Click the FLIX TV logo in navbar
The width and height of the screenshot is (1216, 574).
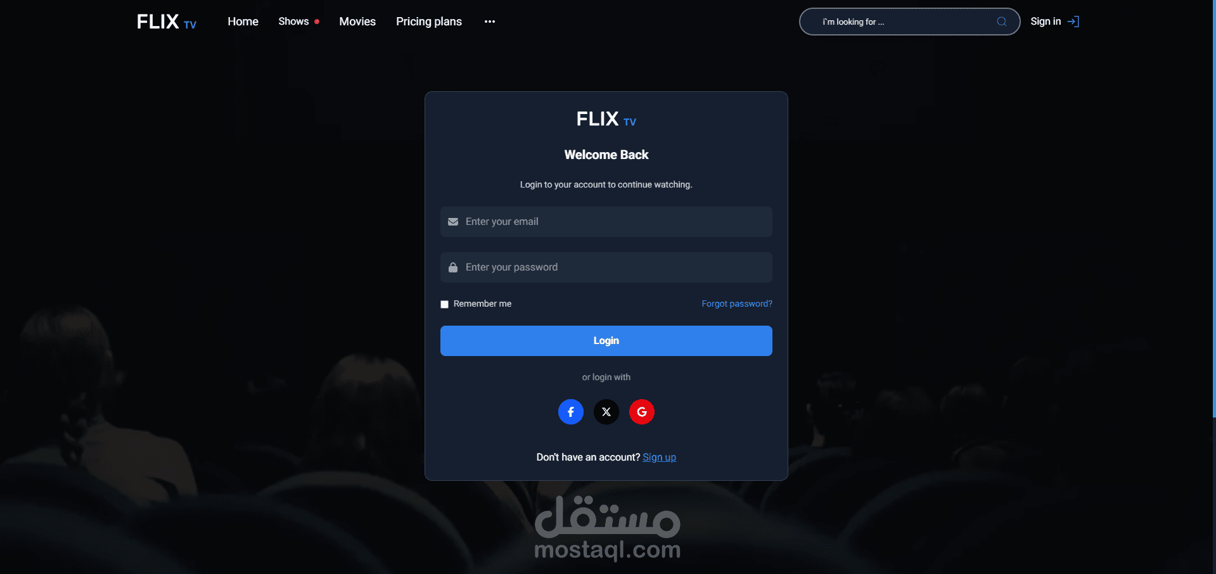(x=167, y=22)
